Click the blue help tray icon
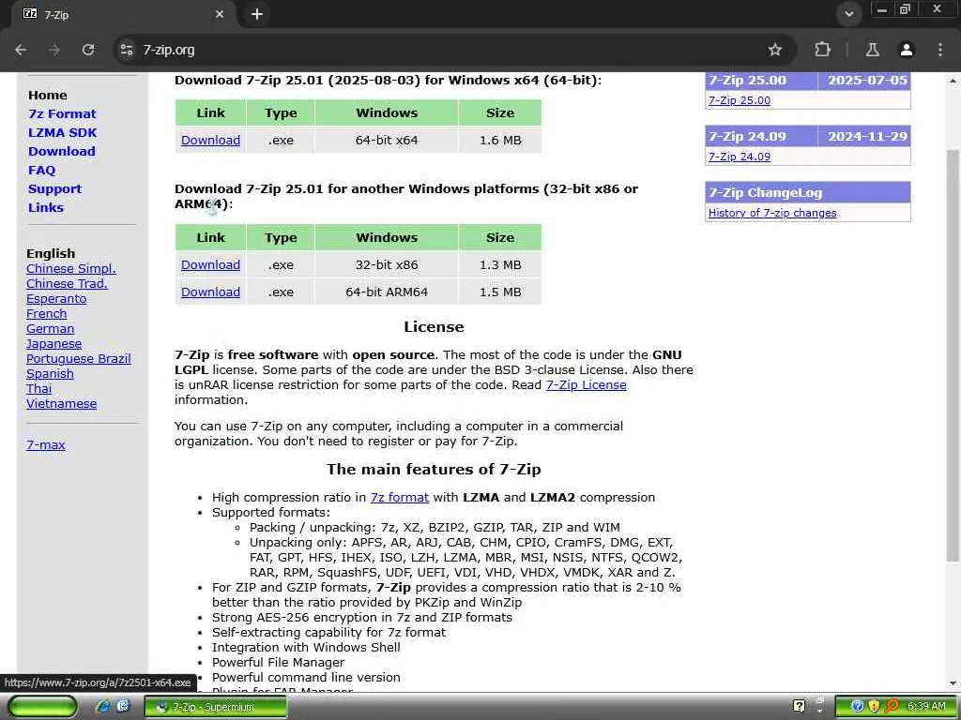 click(858, 707)
